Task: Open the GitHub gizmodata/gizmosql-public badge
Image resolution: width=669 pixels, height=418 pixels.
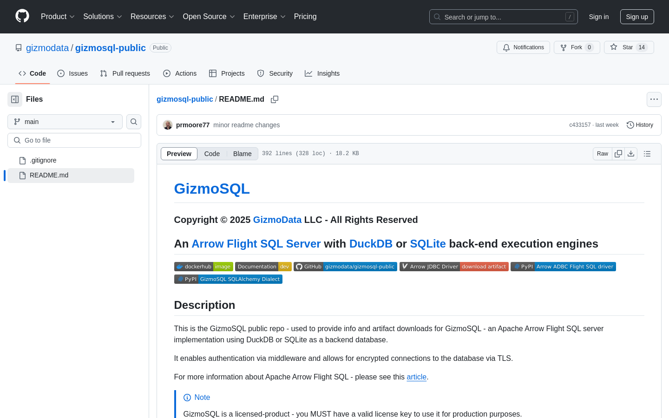Action: point(345,267)
